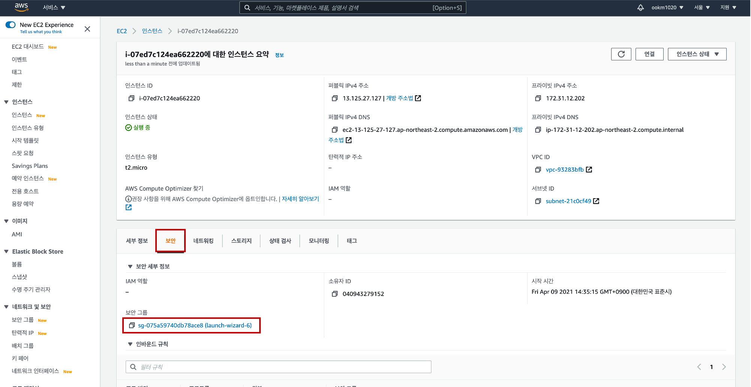The image size is (751, 387).
Task: Click the 인스턴스 breadcrumb link
Action: coord(152,31)
